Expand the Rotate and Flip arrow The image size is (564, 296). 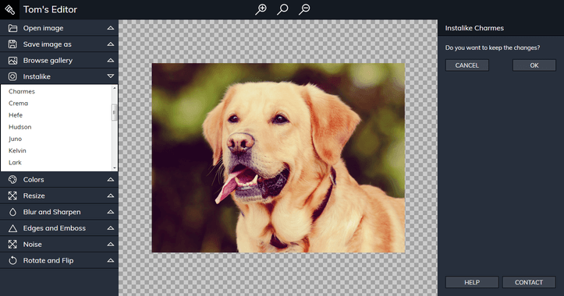click(111, 260)
